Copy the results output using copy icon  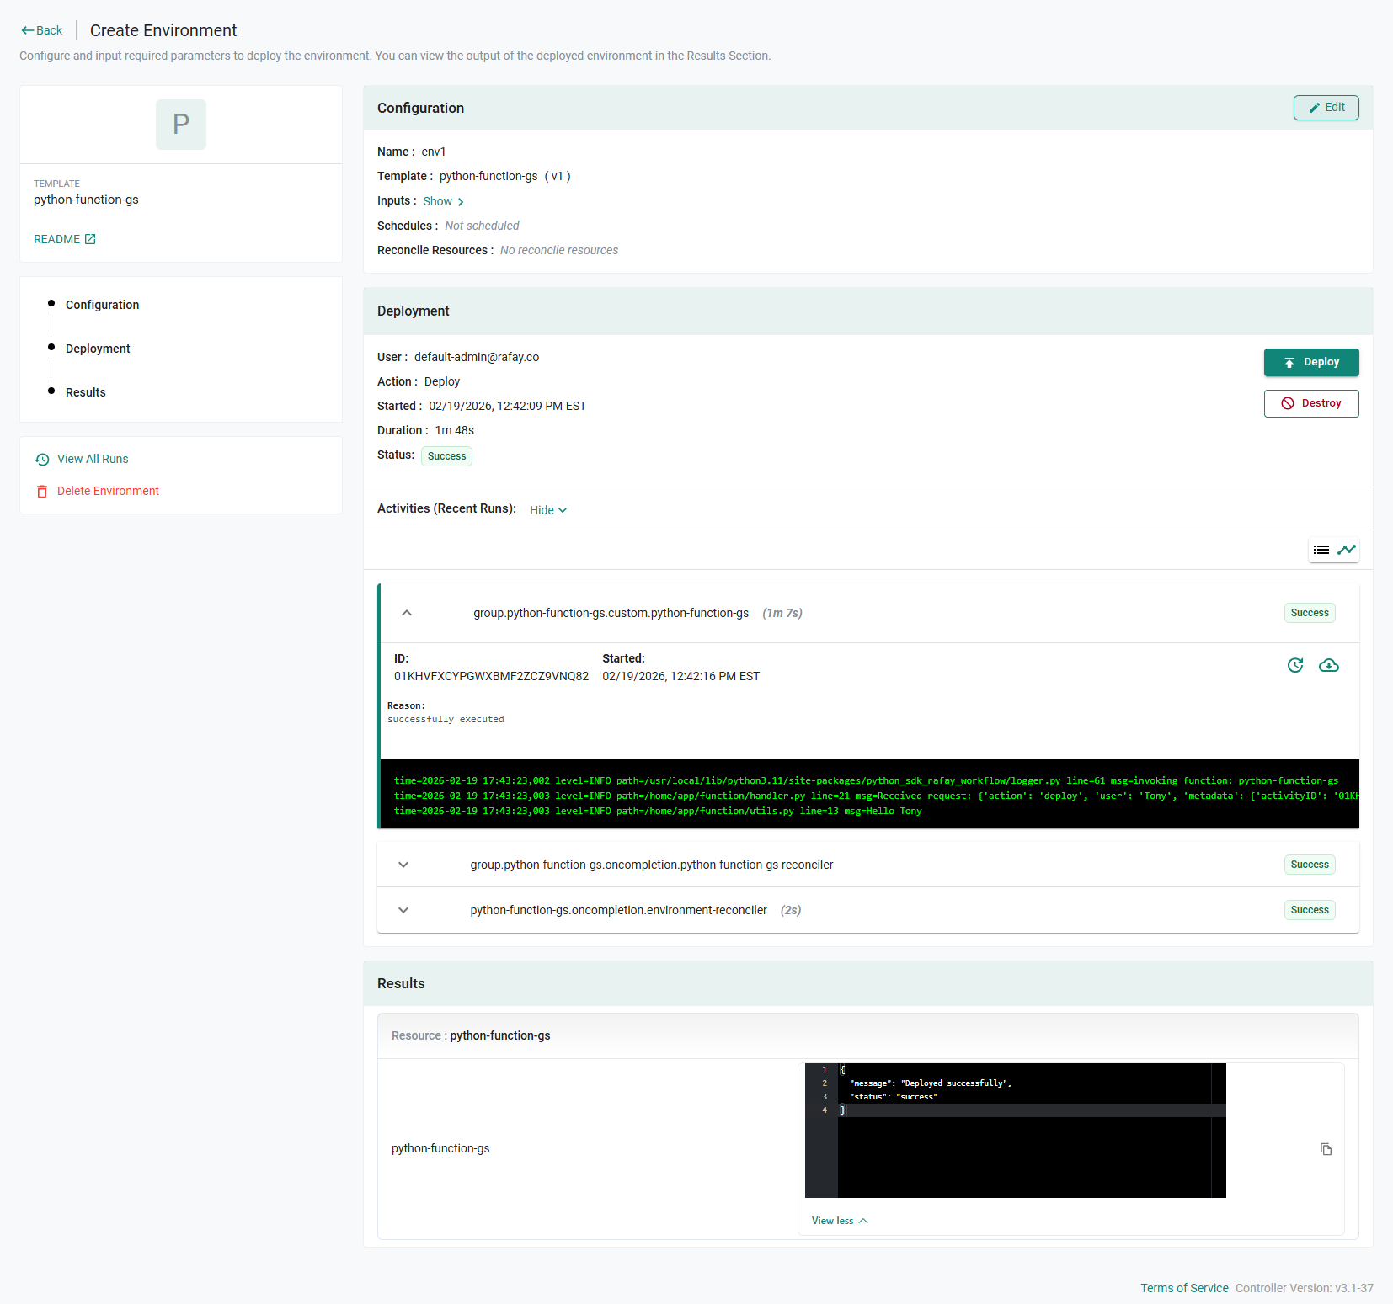coord(1326,1149)
